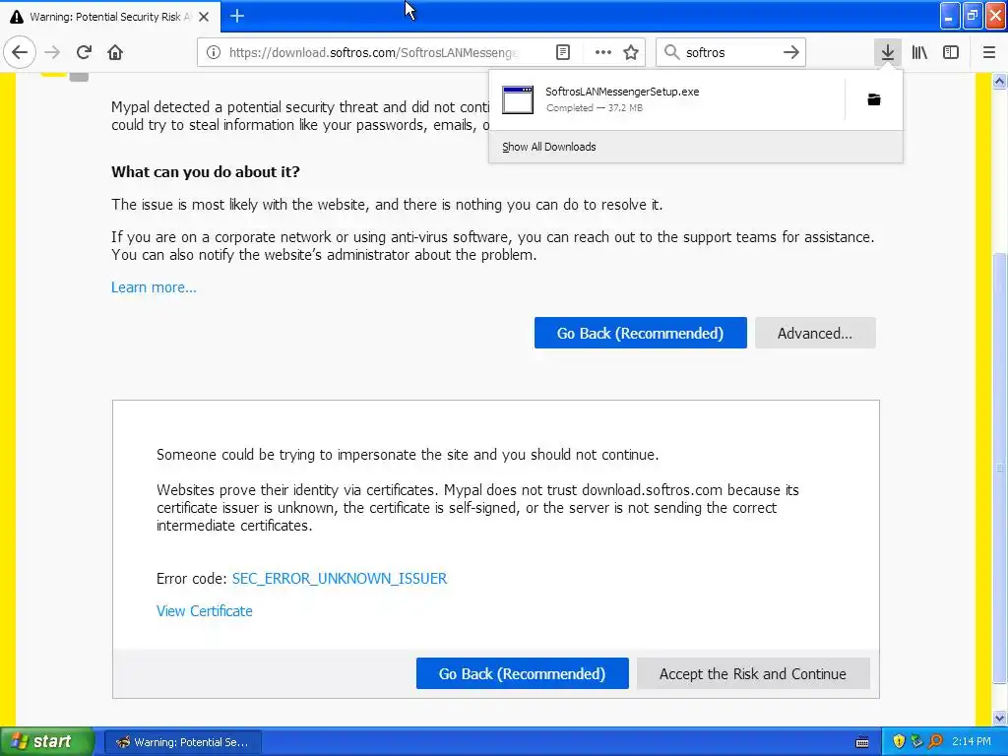Image resolution: width=1008 pixels, height=756 pixels.
Task: Show sidebars toolbar icon
Action: pos(951,52)
